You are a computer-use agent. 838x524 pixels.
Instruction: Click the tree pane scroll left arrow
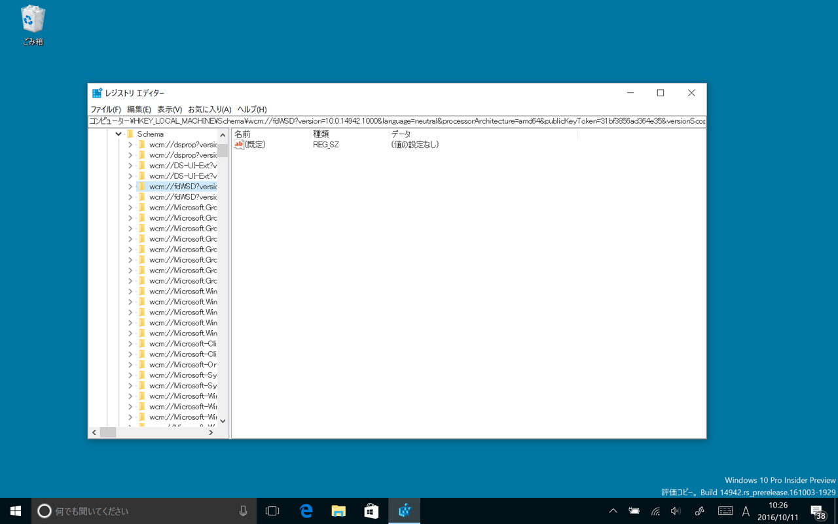coord(94,432)
